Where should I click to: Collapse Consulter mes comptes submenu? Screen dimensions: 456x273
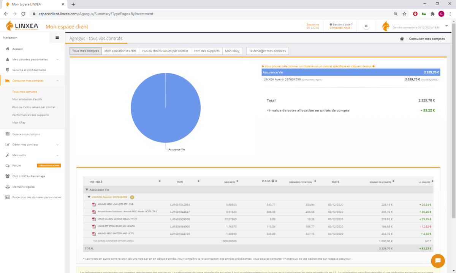[x=57, y=81]
